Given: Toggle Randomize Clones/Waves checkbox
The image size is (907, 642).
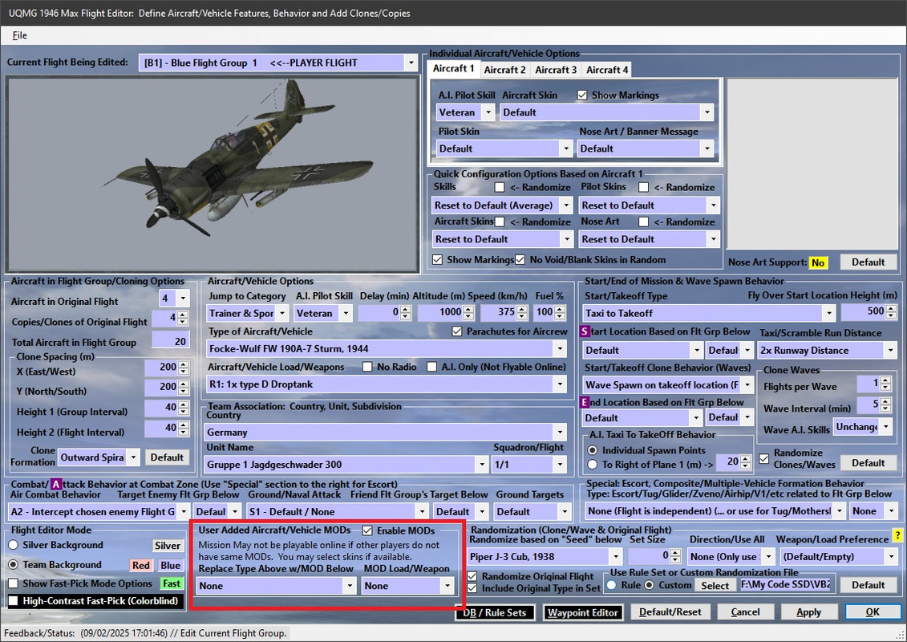Looking at the screenshot, I should click(764, 458).
